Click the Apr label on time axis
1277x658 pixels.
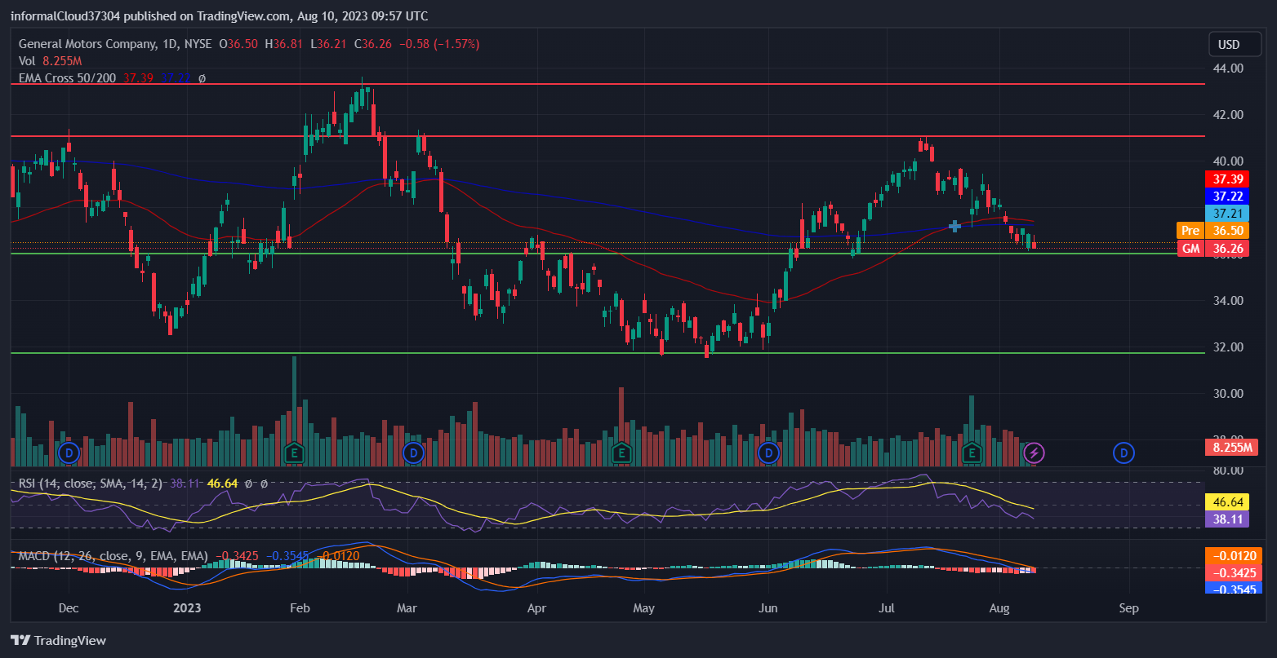[536, 608]
